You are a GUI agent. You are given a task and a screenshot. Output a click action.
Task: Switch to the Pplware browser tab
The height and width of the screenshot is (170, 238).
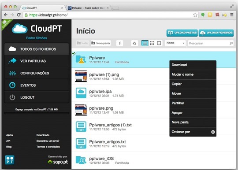[88, 8]
